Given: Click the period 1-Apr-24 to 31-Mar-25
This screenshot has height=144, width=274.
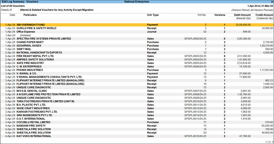Looking at the screenshot, I should pos(260,6).
